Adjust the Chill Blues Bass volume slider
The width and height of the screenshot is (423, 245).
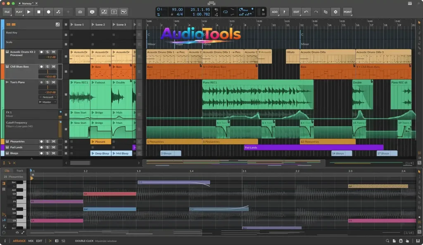tap(48, 71)
